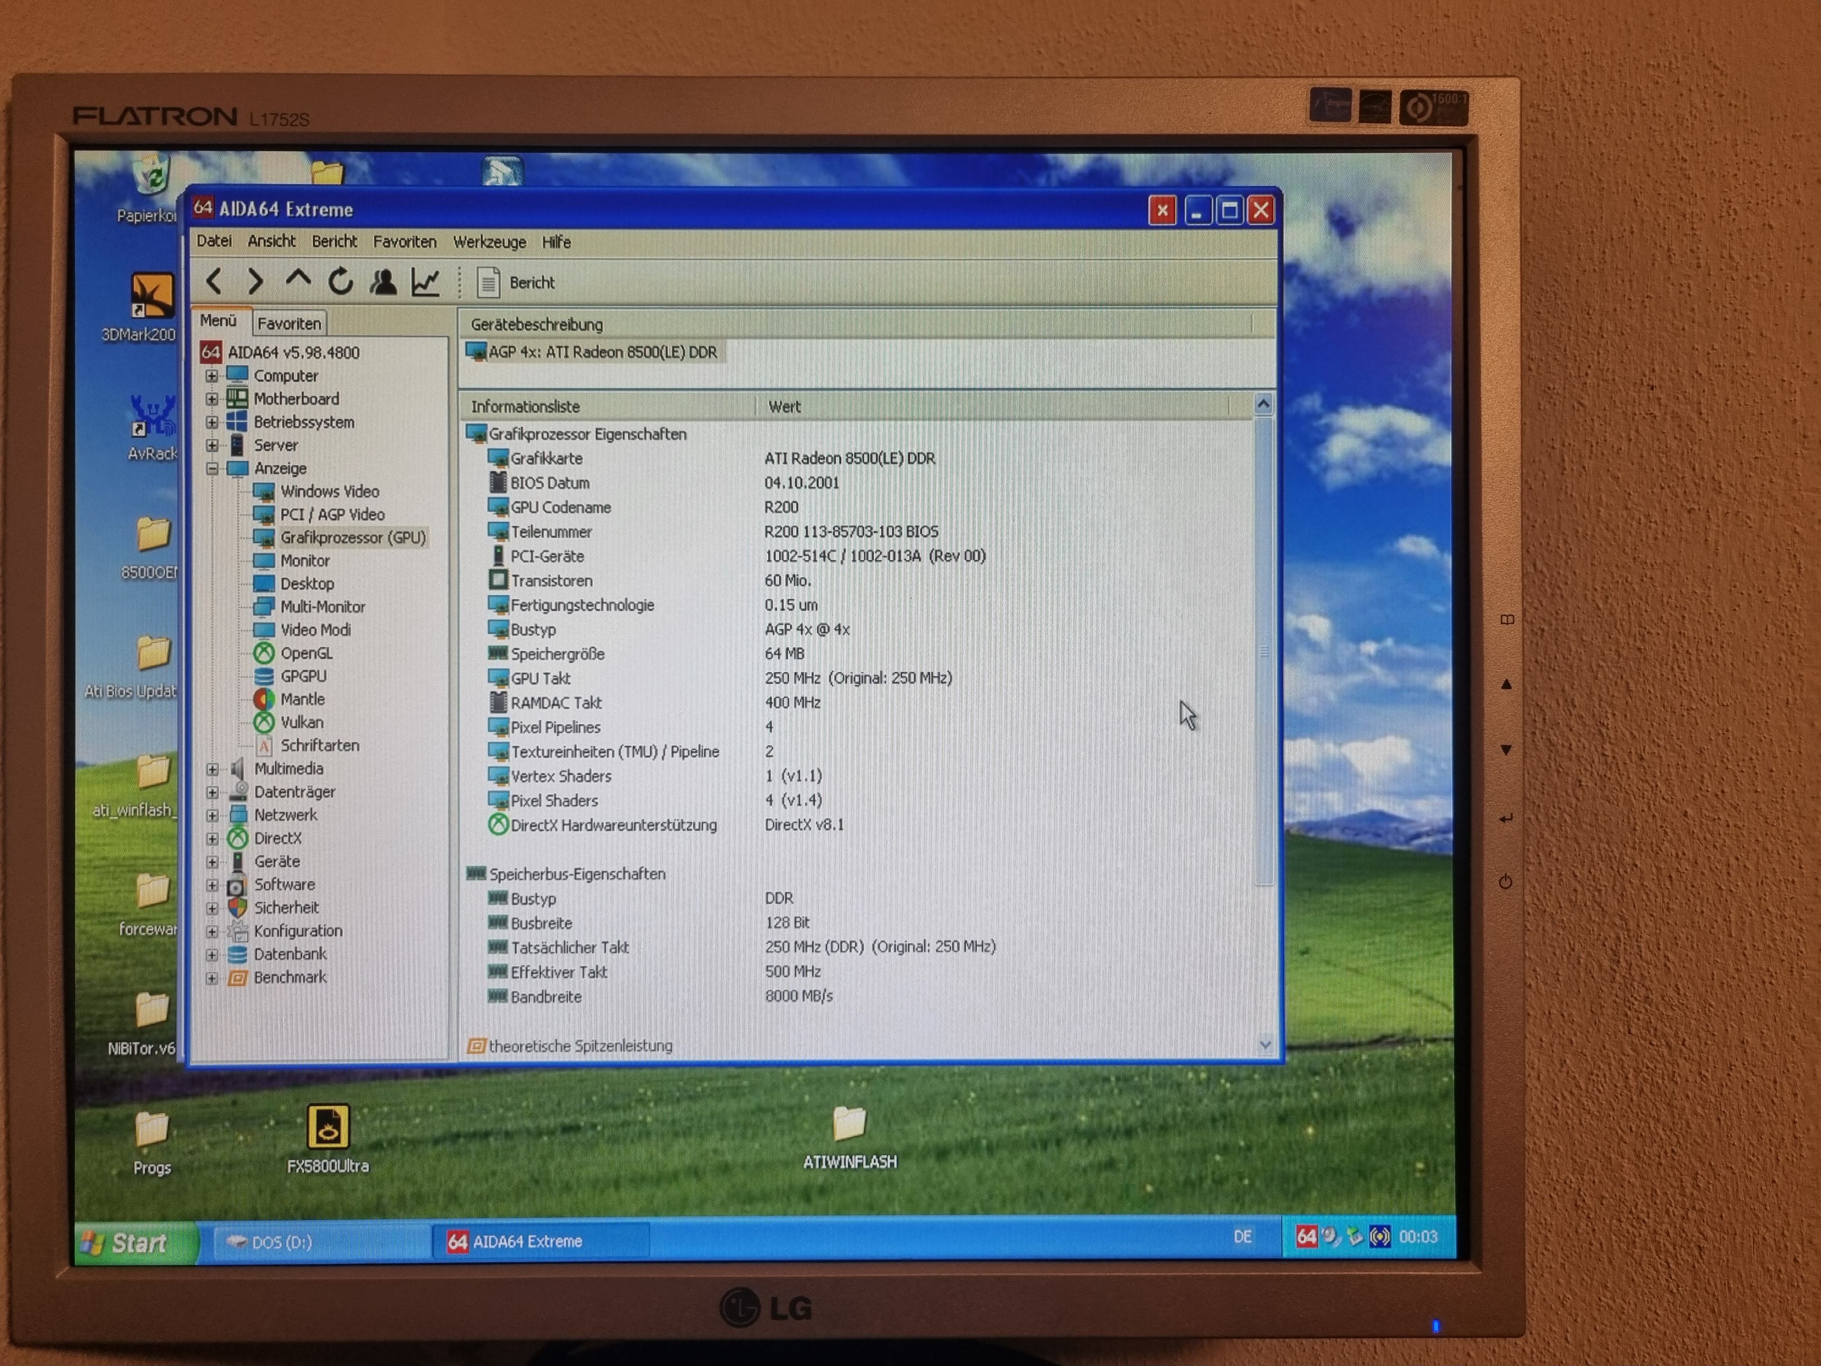The image size is (1821, 1366).
Task: Select Video Modi in the tree
Action: pyautogui.click(x=315, y=630)
